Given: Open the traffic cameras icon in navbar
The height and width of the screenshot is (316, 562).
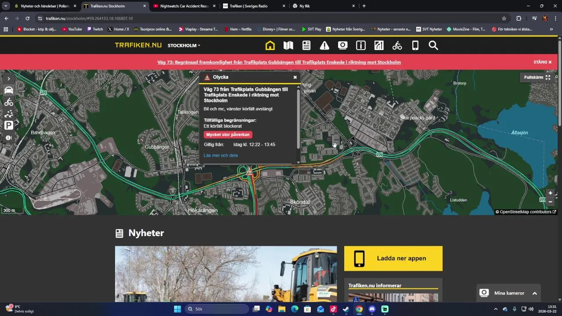Looking at the screenshot, I should pos(342,46).
